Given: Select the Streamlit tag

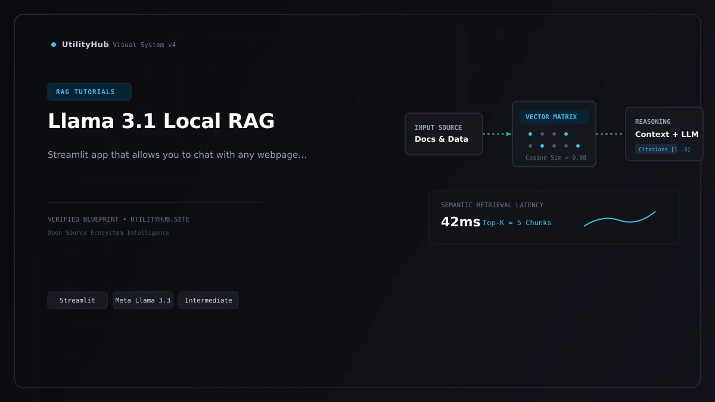Looking at the screenshot, I should (x=77, y=300).
